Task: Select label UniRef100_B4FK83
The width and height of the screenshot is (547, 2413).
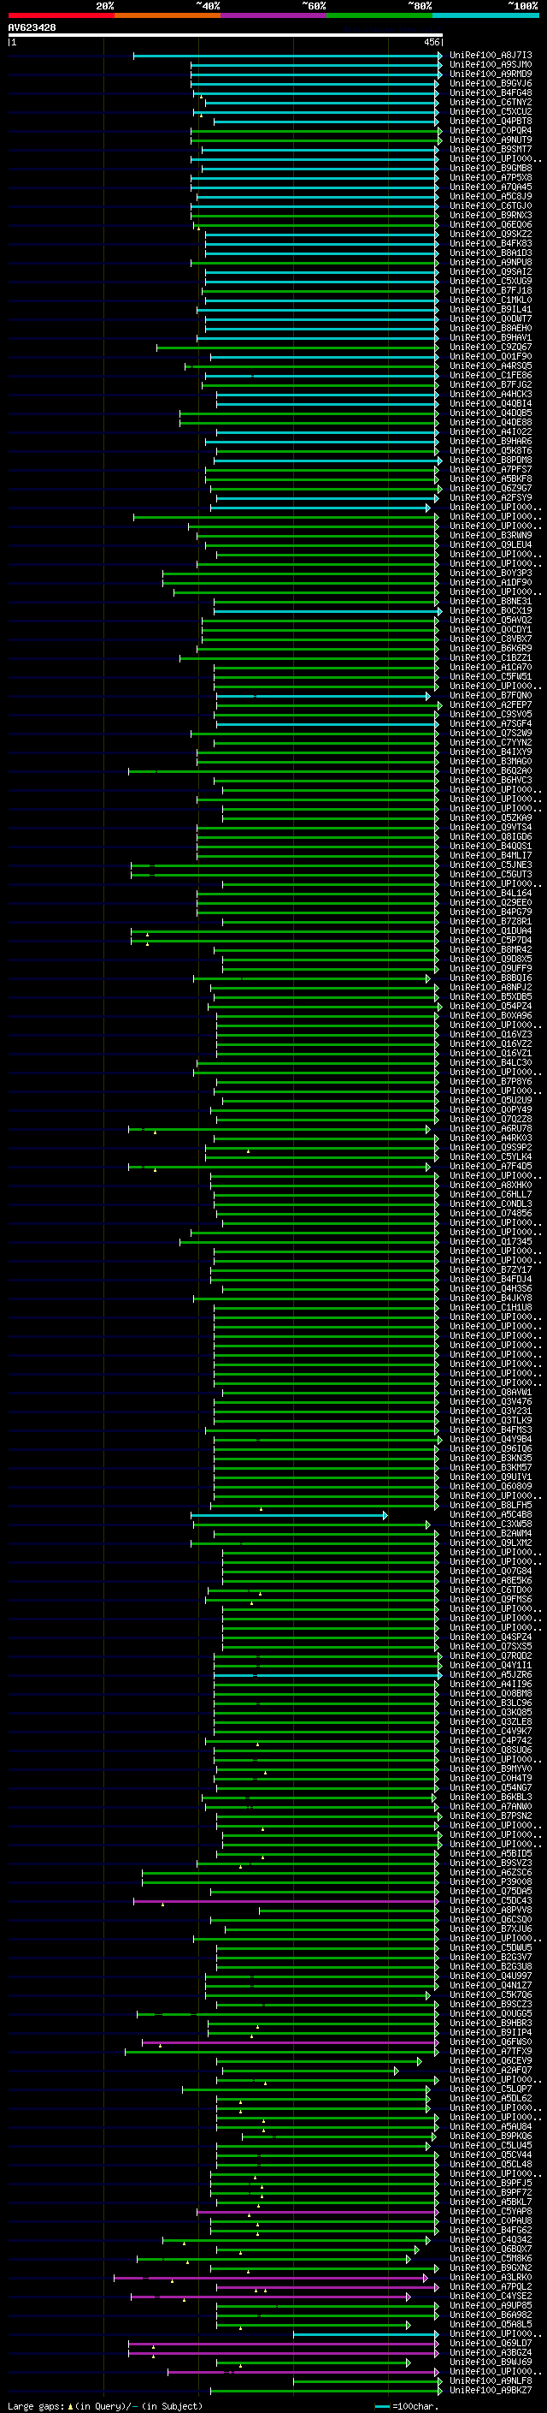Action: click(x=491, y=244)
